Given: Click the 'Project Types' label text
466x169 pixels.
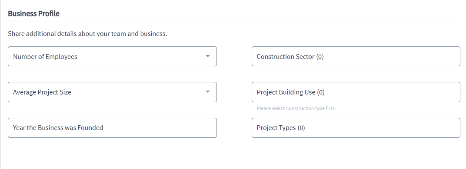Looking at the screenshot, I should click(x=276, y=128).
